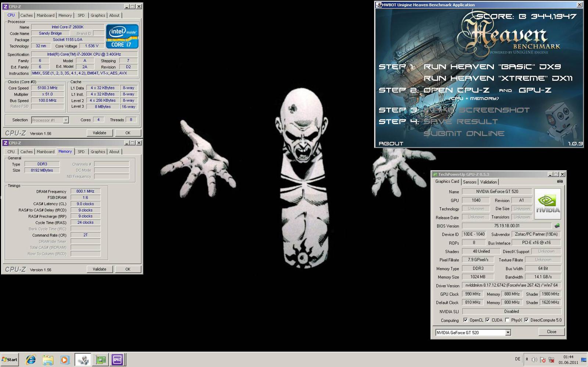Toggle the OpenCL checkbox in GPU-Z

coord(466,320)
